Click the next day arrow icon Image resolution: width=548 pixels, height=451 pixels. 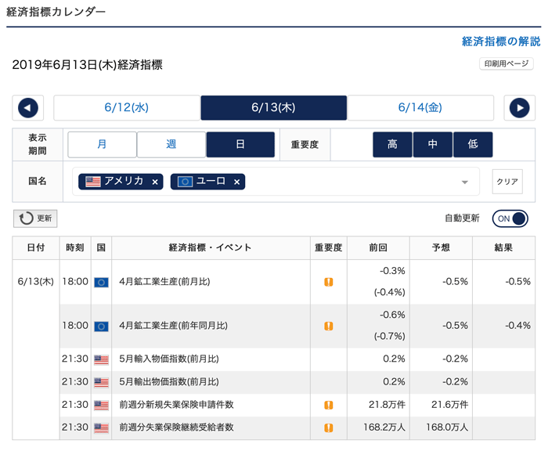click(x=519, y=108)
